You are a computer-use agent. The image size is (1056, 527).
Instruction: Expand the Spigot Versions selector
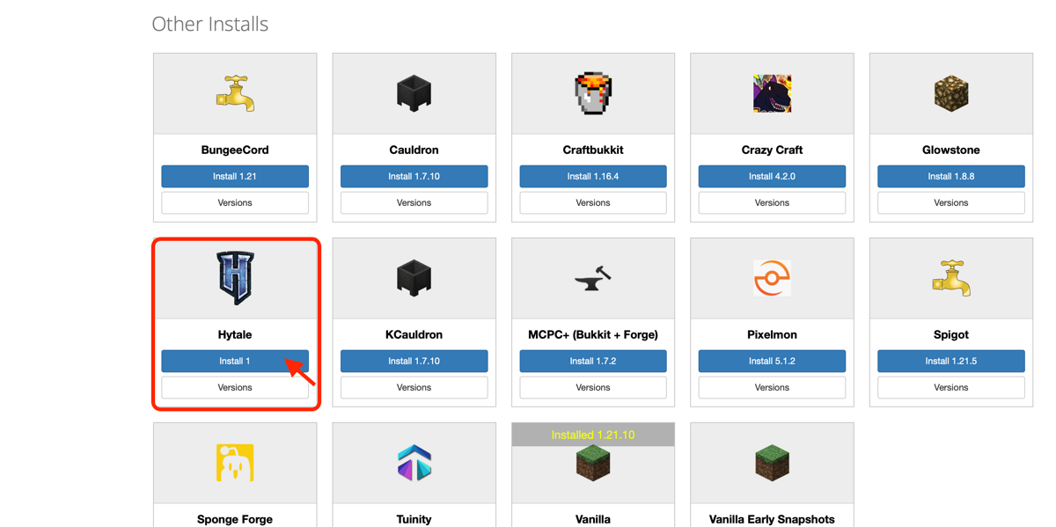[950, 387]
